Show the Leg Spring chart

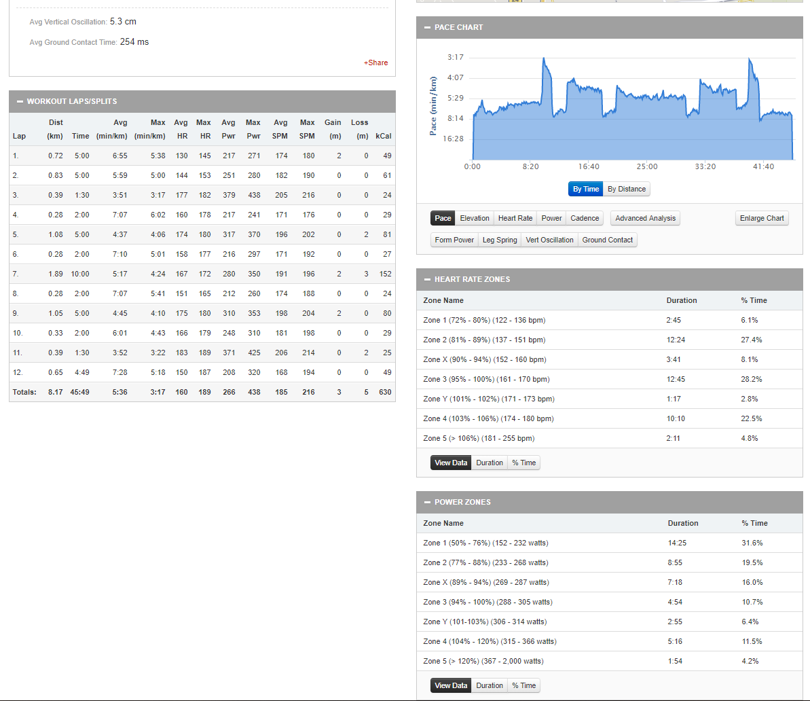coord(499,240)
